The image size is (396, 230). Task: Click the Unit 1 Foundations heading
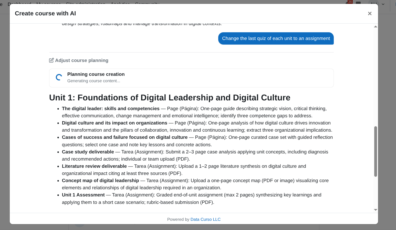point(170,98)
